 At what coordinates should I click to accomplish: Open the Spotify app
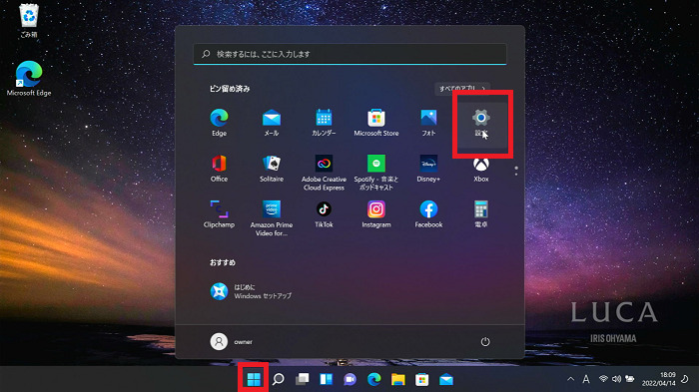(x=376, y=173)
